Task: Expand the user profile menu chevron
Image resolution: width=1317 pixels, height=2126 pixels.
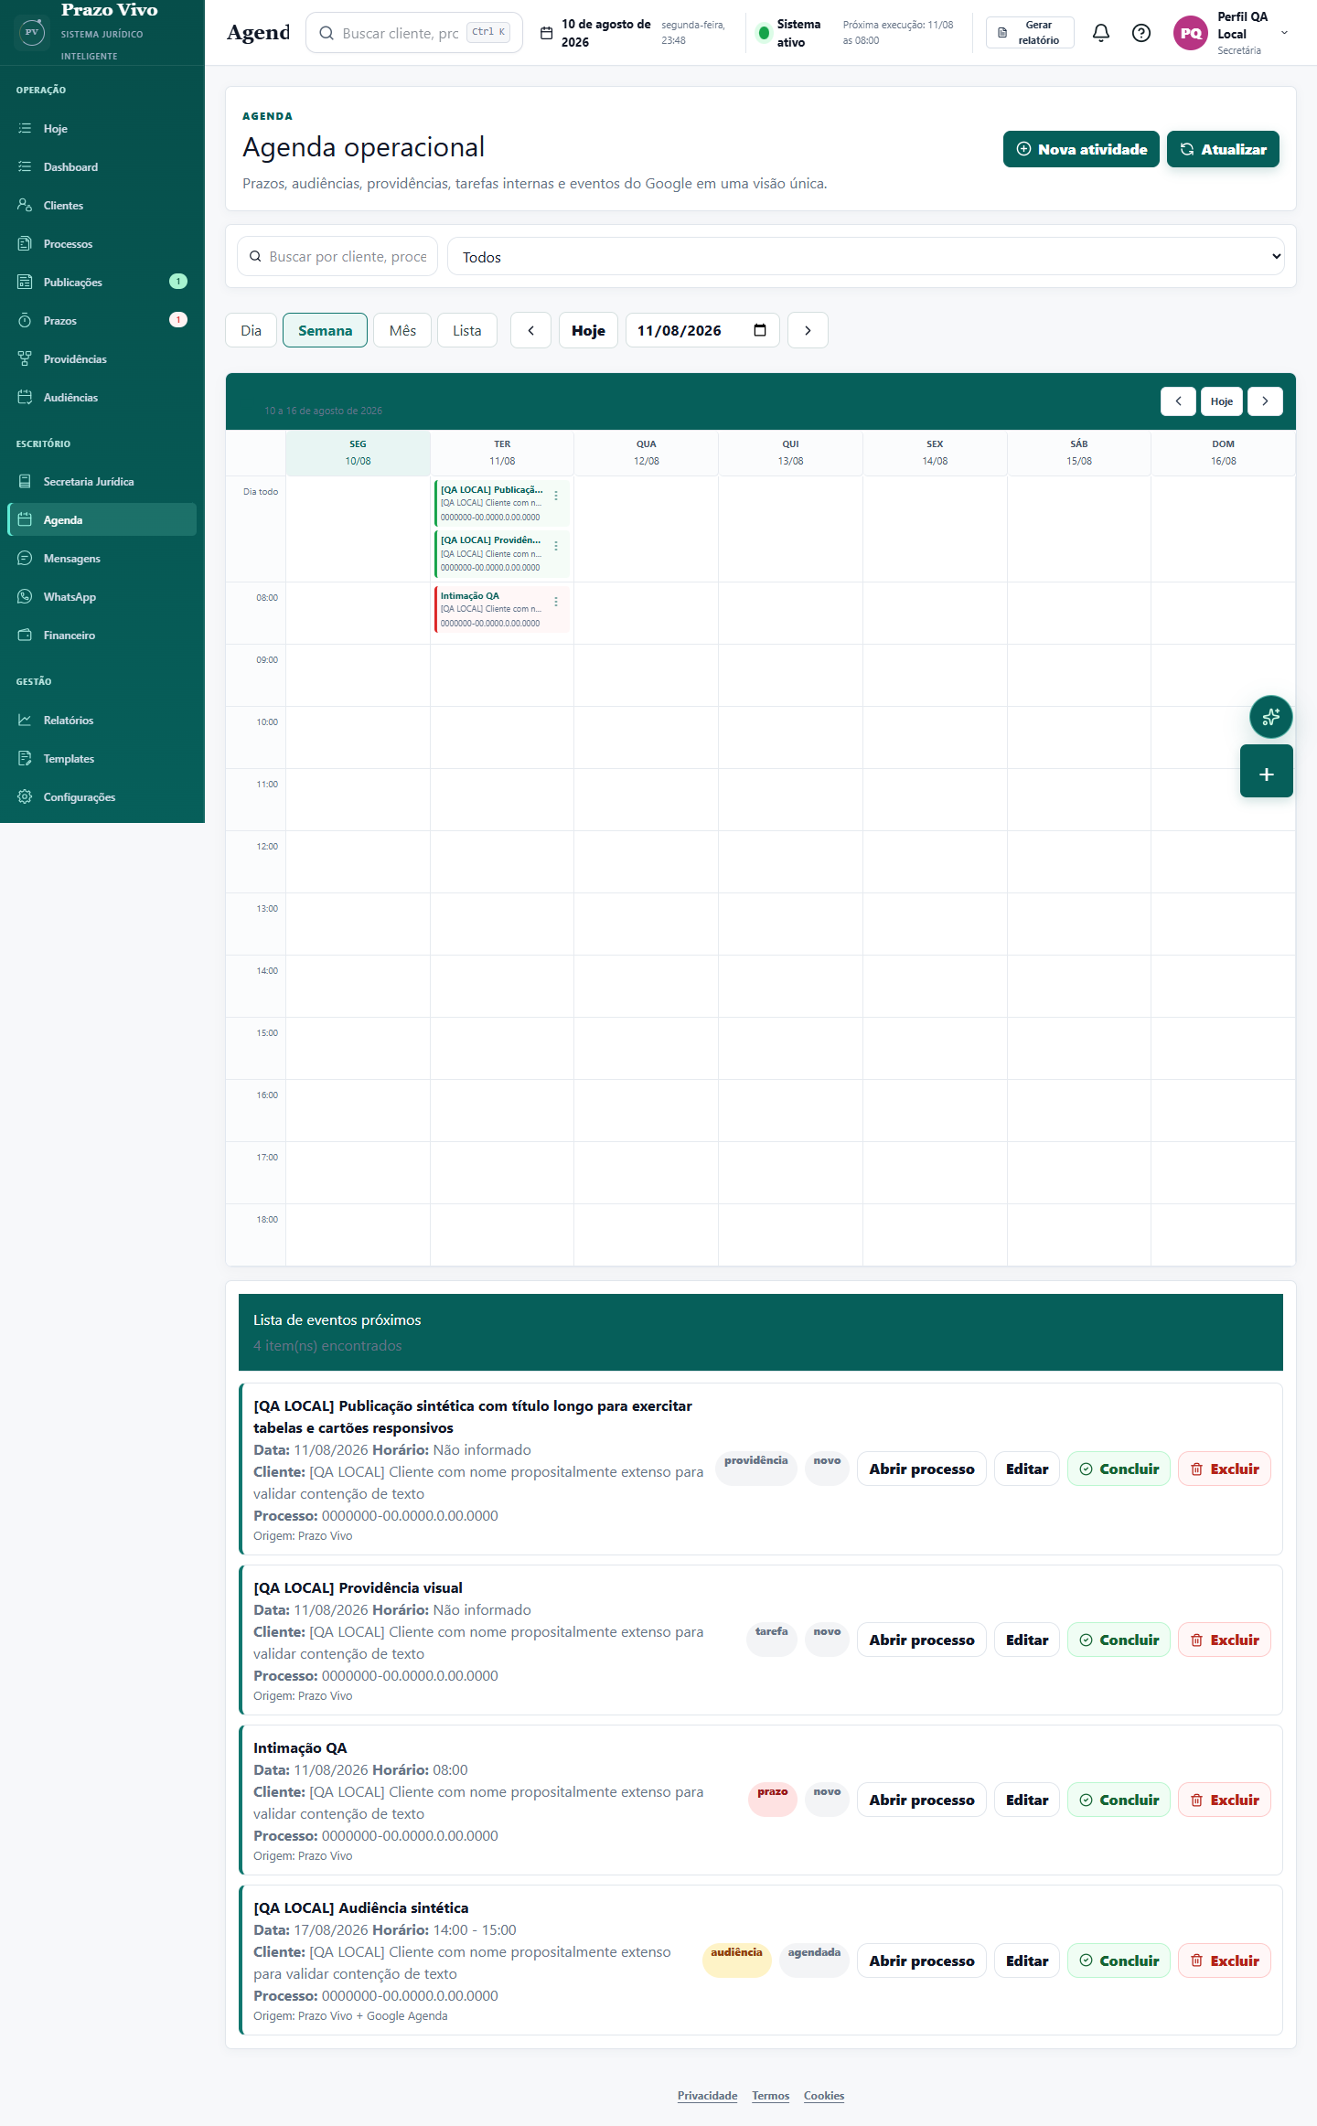Action: [x=1284, y=33]
